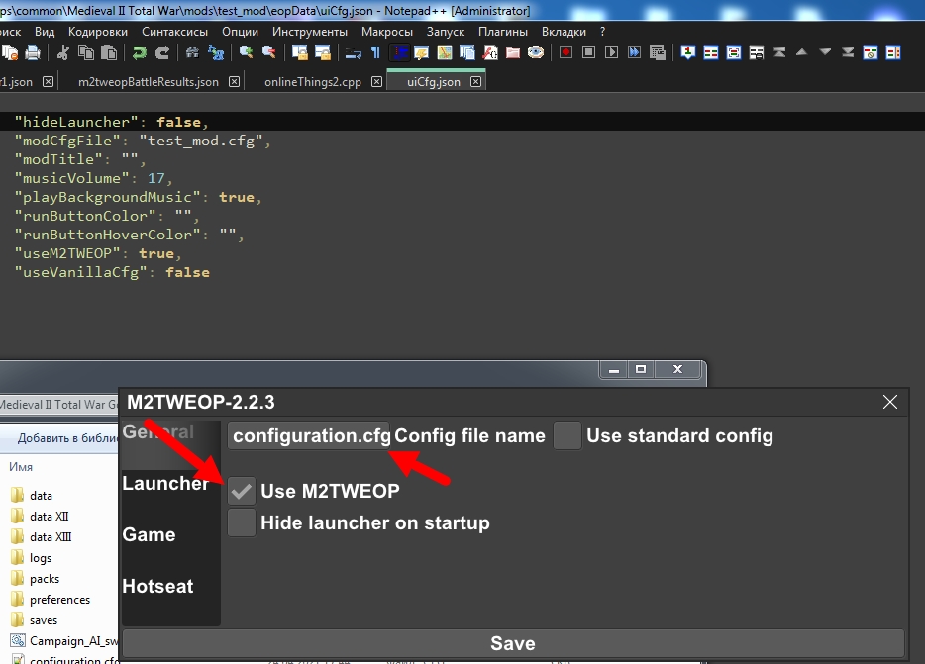Open the Hotseat settings section

pyautogui.click(x=157, y=586)
